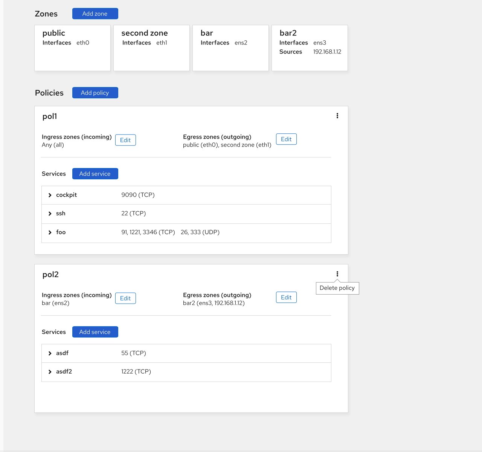Image resolution: width=482 pixels, height=452 pixels.
Task: Edit ingress zones for pol2
Action: (125, 298)
